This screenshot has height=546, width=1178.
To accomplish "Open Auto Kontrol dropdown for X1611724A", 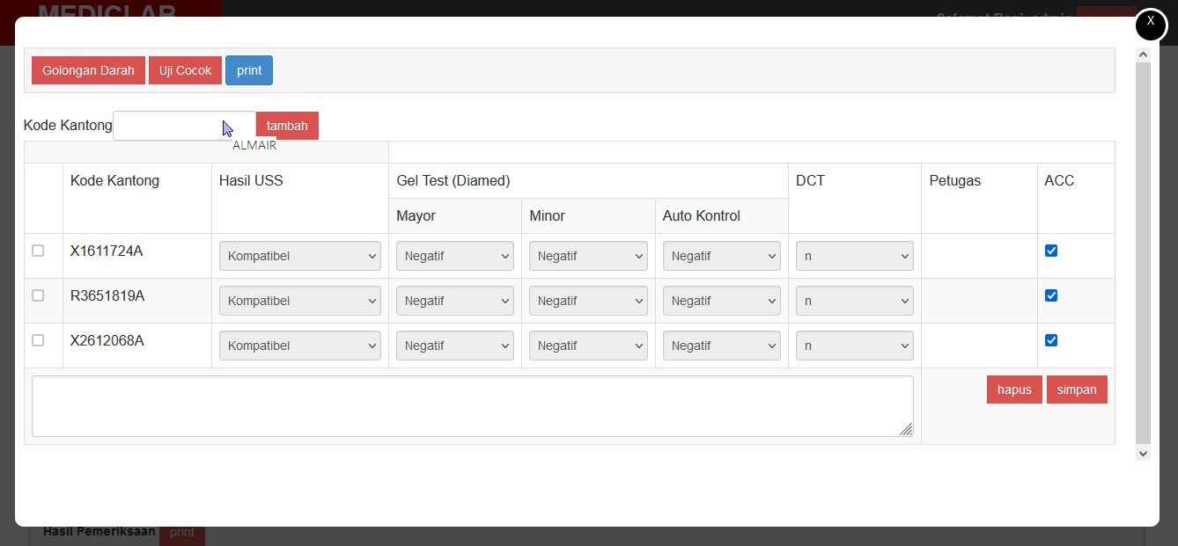I will (721, 256).
